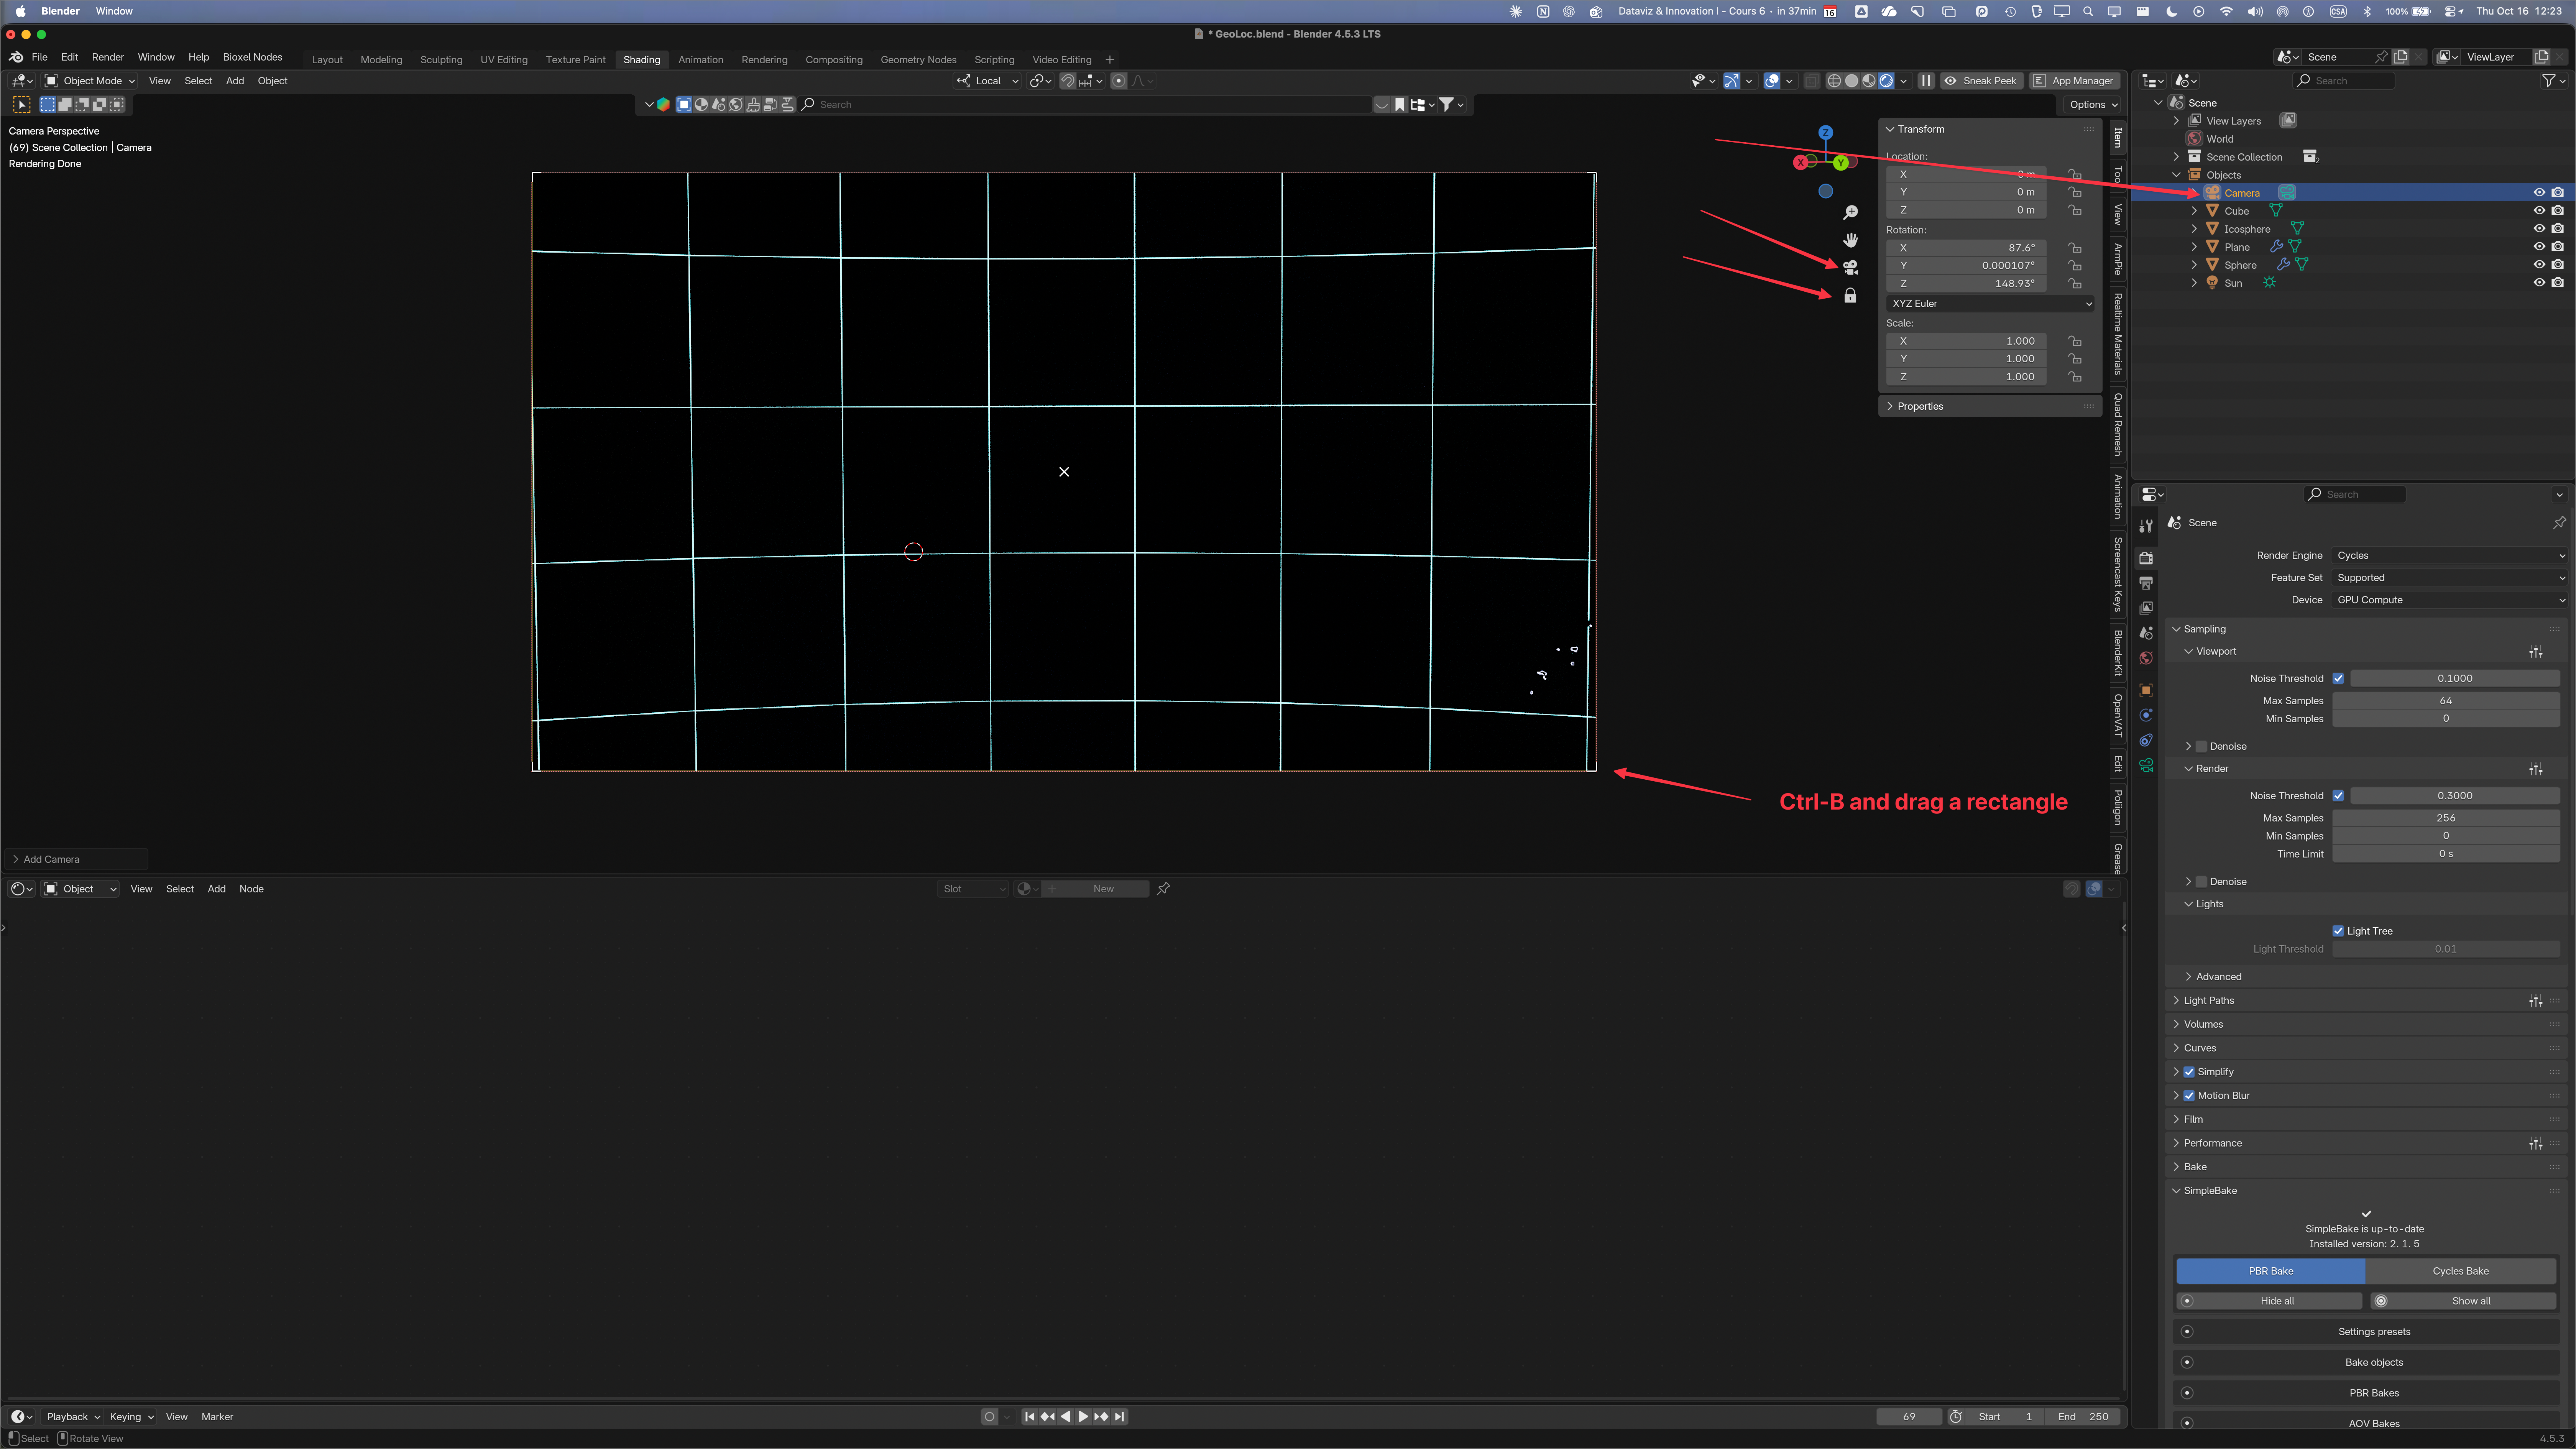Hide Camera in viewport via eye icon
The height and width of the screenshot is (1449, 2576).
pyautogui.click(x=2539, y=193)
